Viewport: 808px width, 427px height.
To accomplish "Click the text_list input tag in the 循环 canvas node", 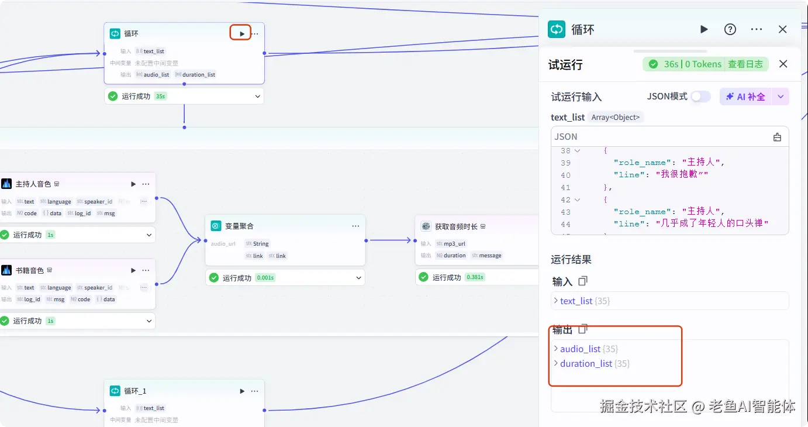I will click(150, 51).
